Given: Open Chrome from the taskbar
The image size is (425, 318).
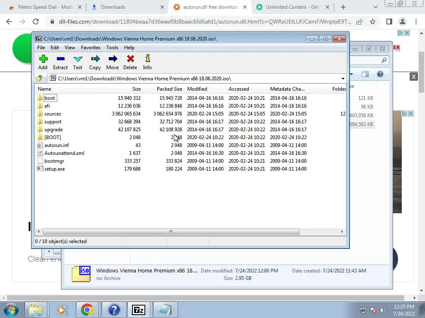Looking at the screenshot, I should click(87, 310).
